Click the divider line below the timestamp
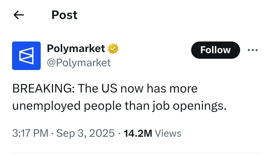The width and height of the screenshot is (267, 155). point(136,153)
